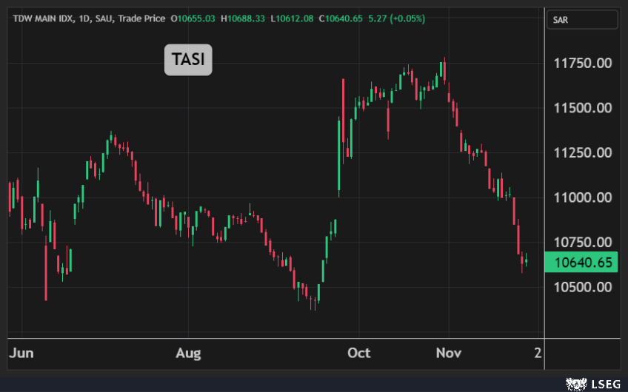This screenshot has width=628, height=392.
Task: Click the Aug marker on time axis
Action: [188, 353]
